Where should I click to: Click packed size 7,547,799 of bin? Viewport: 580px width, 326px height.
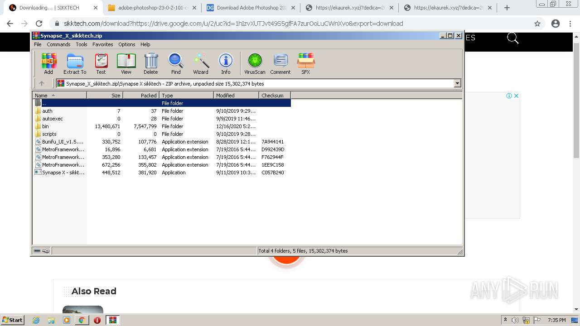pos(145,126)
